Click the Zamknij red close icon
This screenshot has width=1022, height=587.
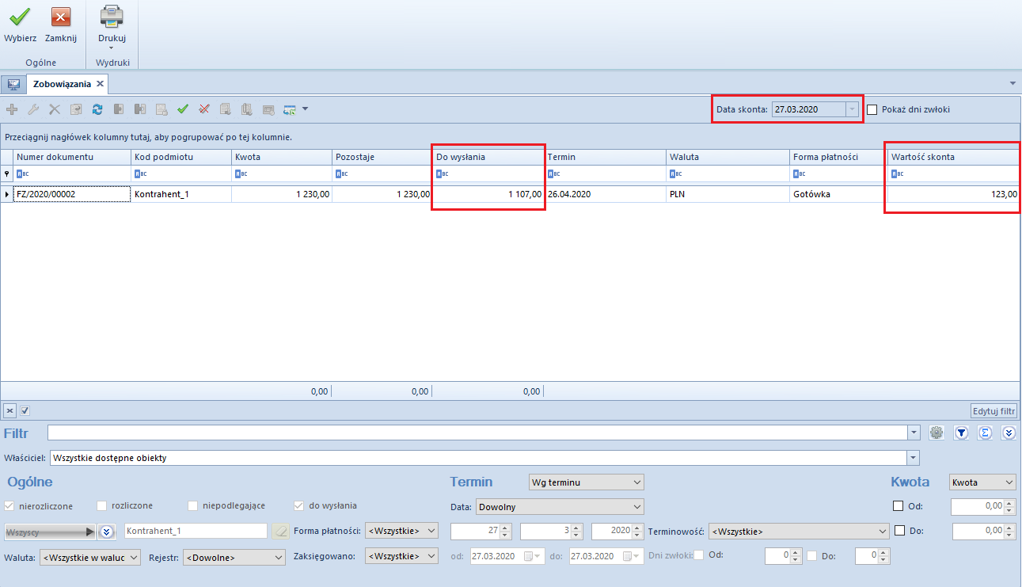(60, 16)
